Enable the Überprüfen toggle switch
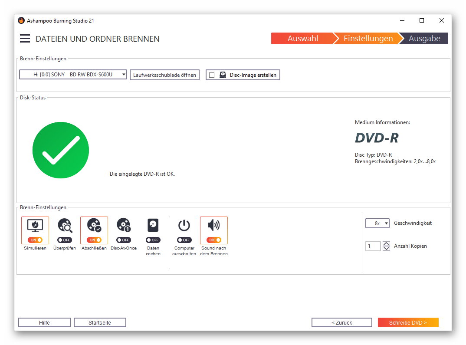 tap(65, 240)
